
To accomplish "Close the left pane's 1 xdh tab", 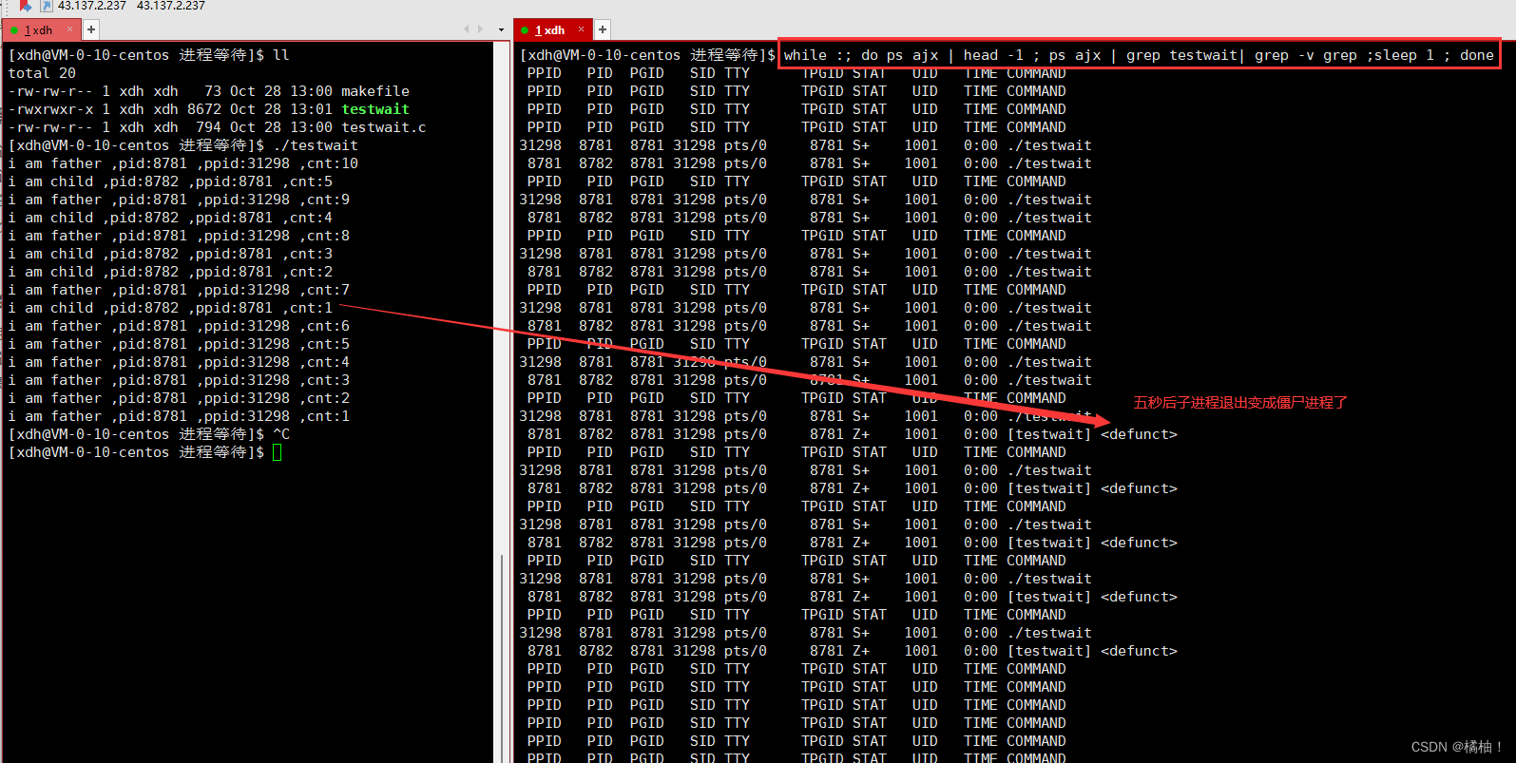I will tap(70, 29).
